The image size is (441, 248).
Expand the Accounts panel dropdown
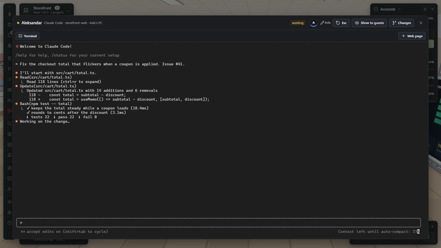(399, 9)
